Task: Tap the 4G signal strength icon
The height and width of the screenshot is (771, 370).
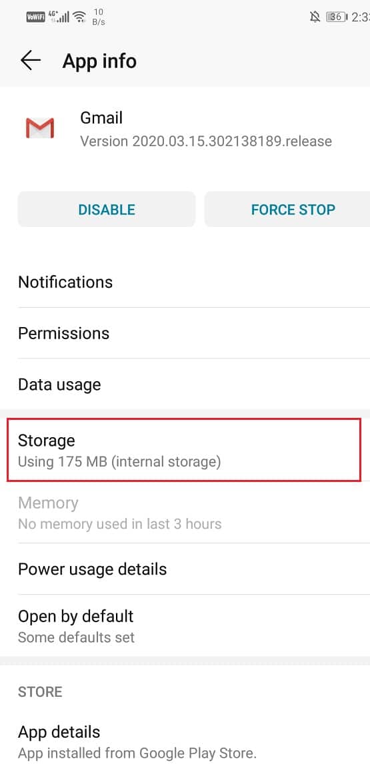Action: [59, 17]
